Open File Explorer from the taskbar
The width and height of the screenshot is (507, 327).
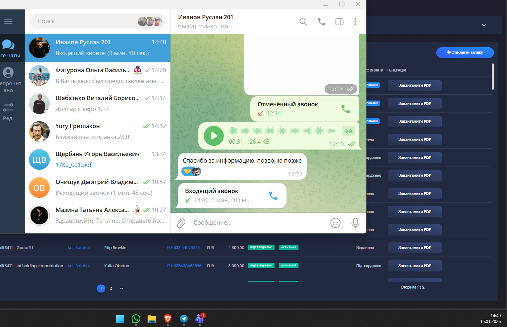click(152, 319)
